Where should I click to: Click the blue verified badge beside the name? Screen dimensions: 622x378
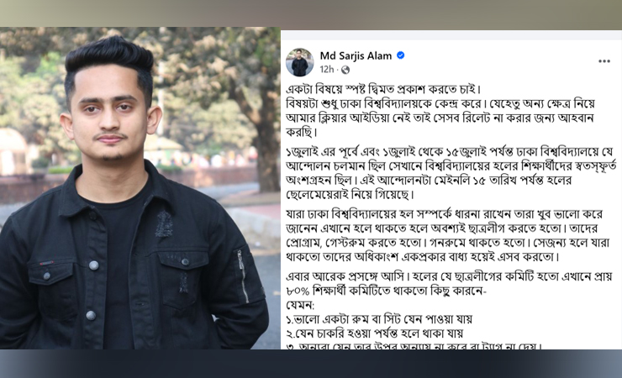pos(401,55)
